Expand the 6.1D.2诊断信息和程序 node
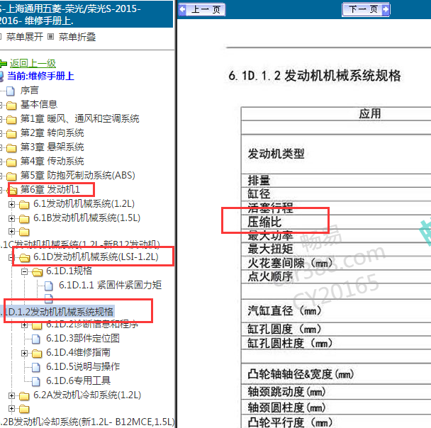The image size is (431, 428). (x=25, y=325)
